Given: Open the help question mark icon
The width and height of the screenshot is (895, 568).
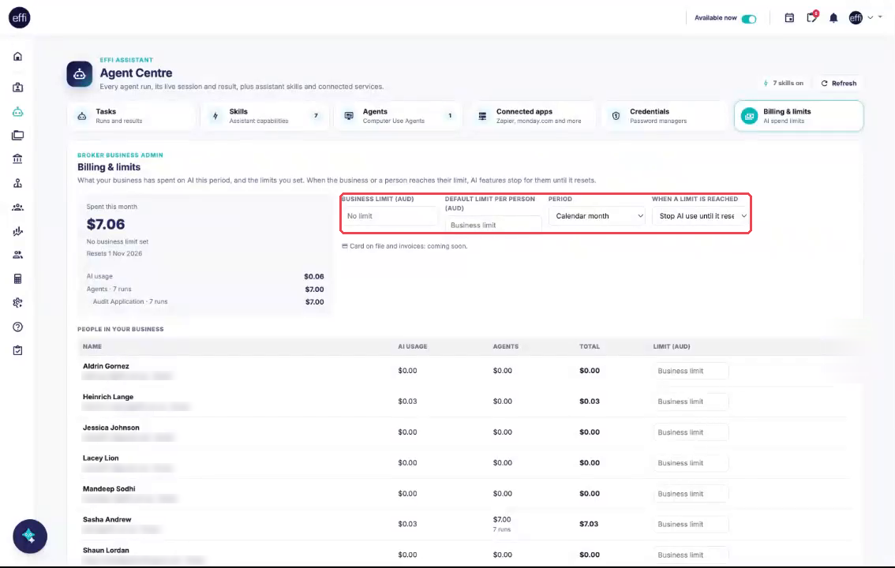Looking at the screenshot, I should tap(17, 327).
